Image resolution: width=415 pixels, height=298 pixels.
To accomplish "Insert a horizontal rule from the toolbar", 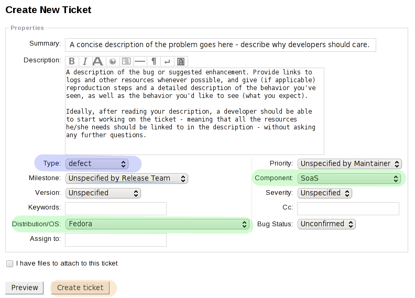I will (x=140, y=61).
